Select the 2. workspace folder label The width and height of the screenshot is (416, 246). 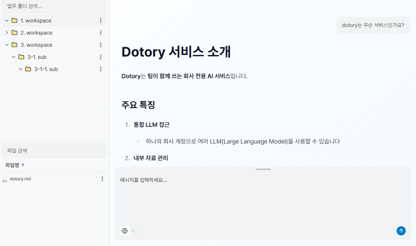point(37,33)
